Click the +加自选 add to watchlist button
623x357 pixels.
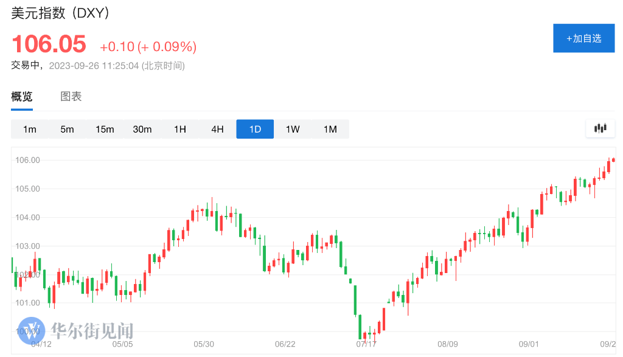point(583,38)
